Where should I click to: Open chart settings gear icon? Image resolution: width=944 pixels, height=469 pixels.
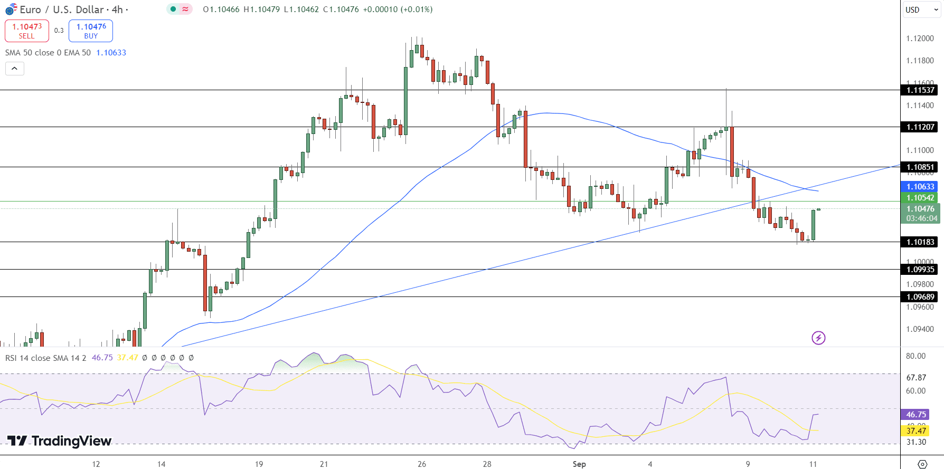[922, 464]
